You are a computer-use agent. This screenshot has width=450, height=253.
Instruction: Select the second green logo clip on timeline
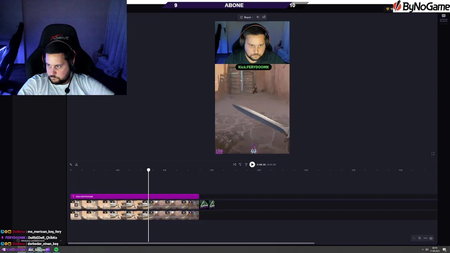[x=212, y=205]
